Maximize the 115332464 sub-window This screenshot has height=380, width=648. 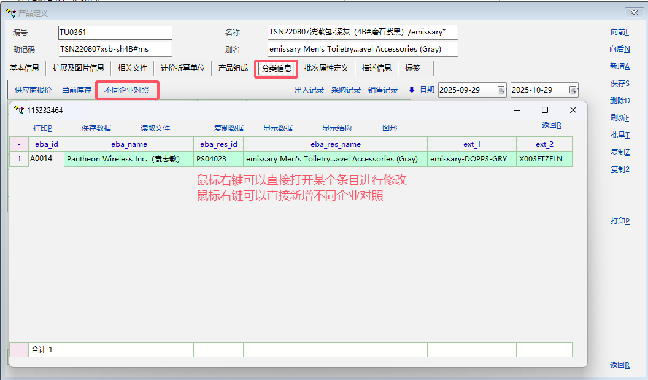[x=544, y=110]
